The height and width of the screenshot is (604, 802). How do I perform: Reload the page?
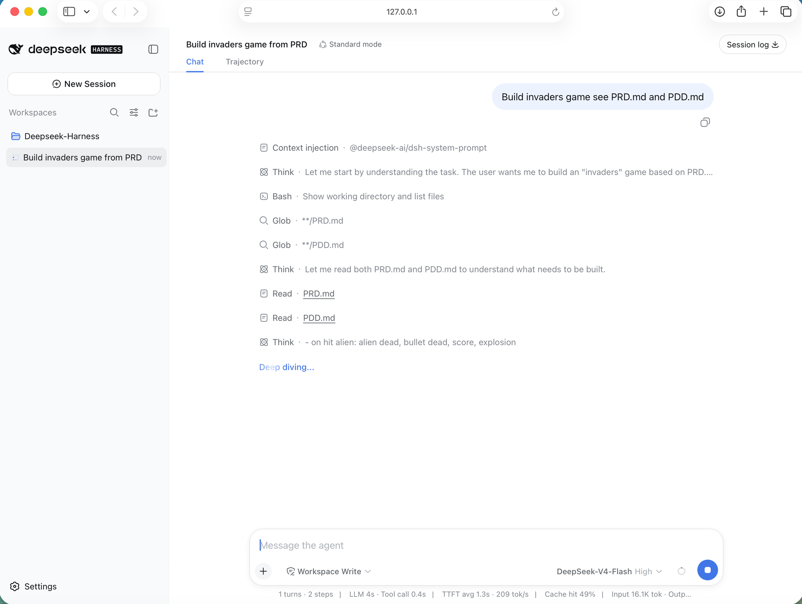tap(555, 12)
